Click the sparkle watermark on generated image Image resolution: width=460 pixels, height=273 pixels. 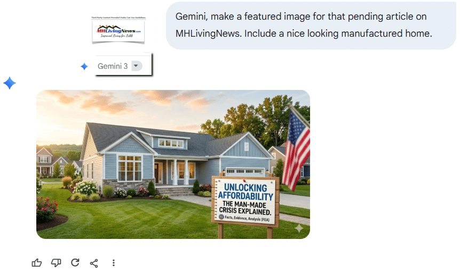[x=299, y=228]
